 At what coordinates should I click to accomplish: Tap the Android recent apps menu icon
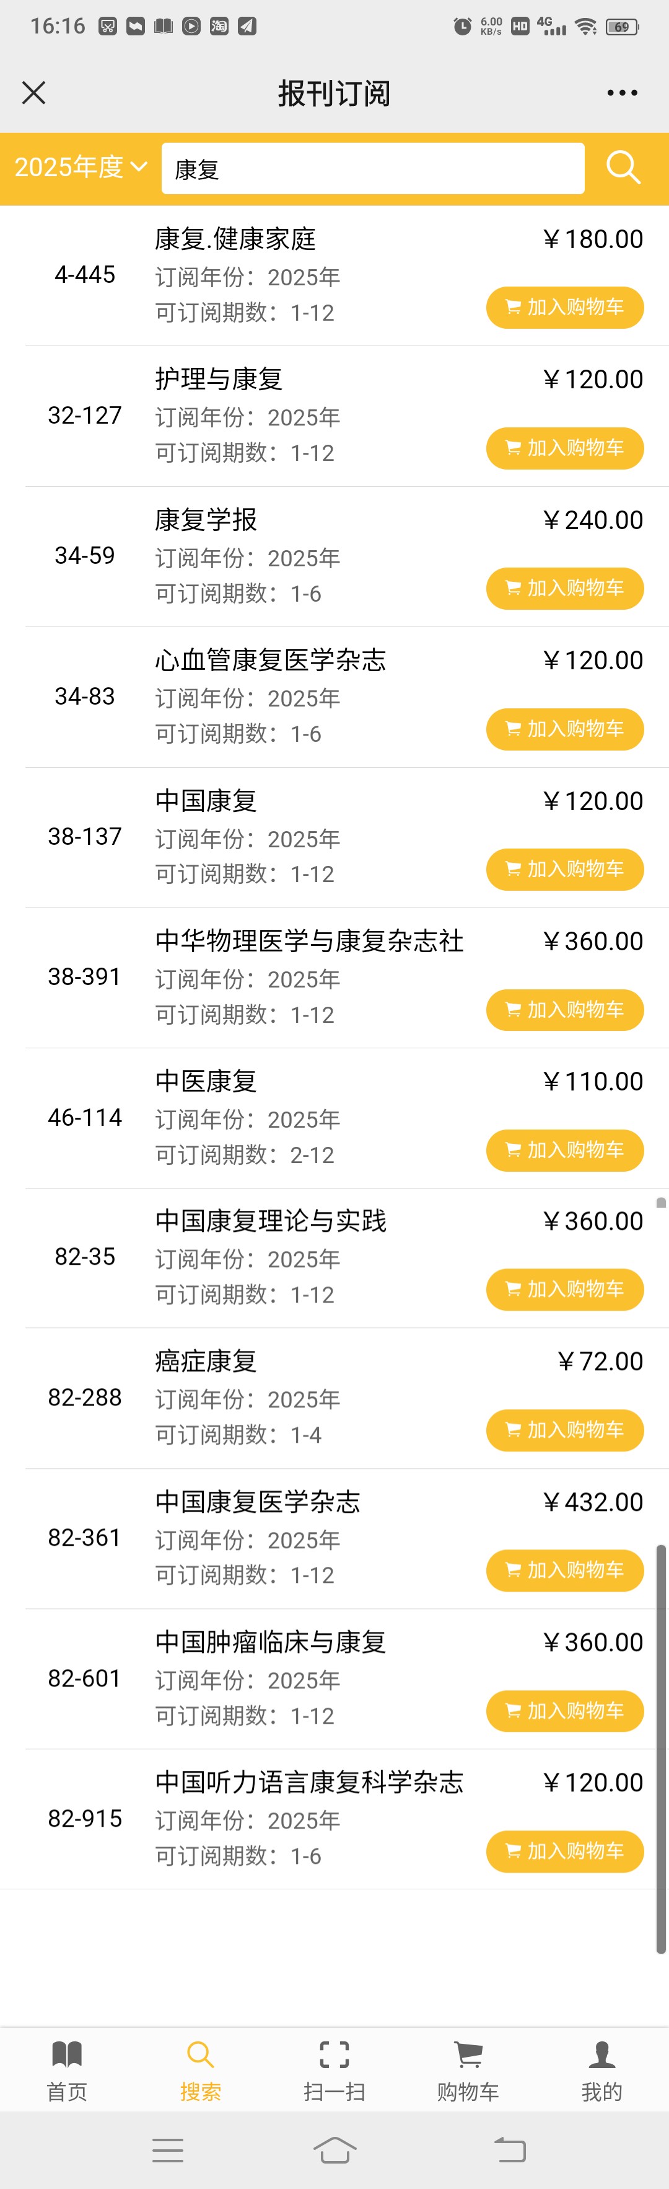tap(167, 2150)
